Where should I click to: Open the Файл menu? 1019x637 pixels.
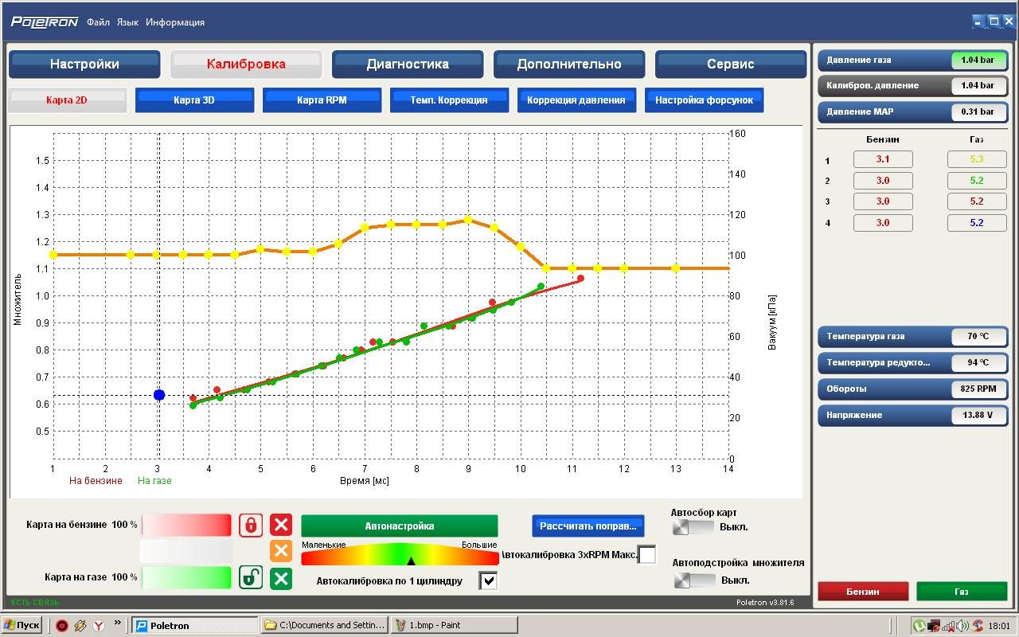[x=99, y=22]
